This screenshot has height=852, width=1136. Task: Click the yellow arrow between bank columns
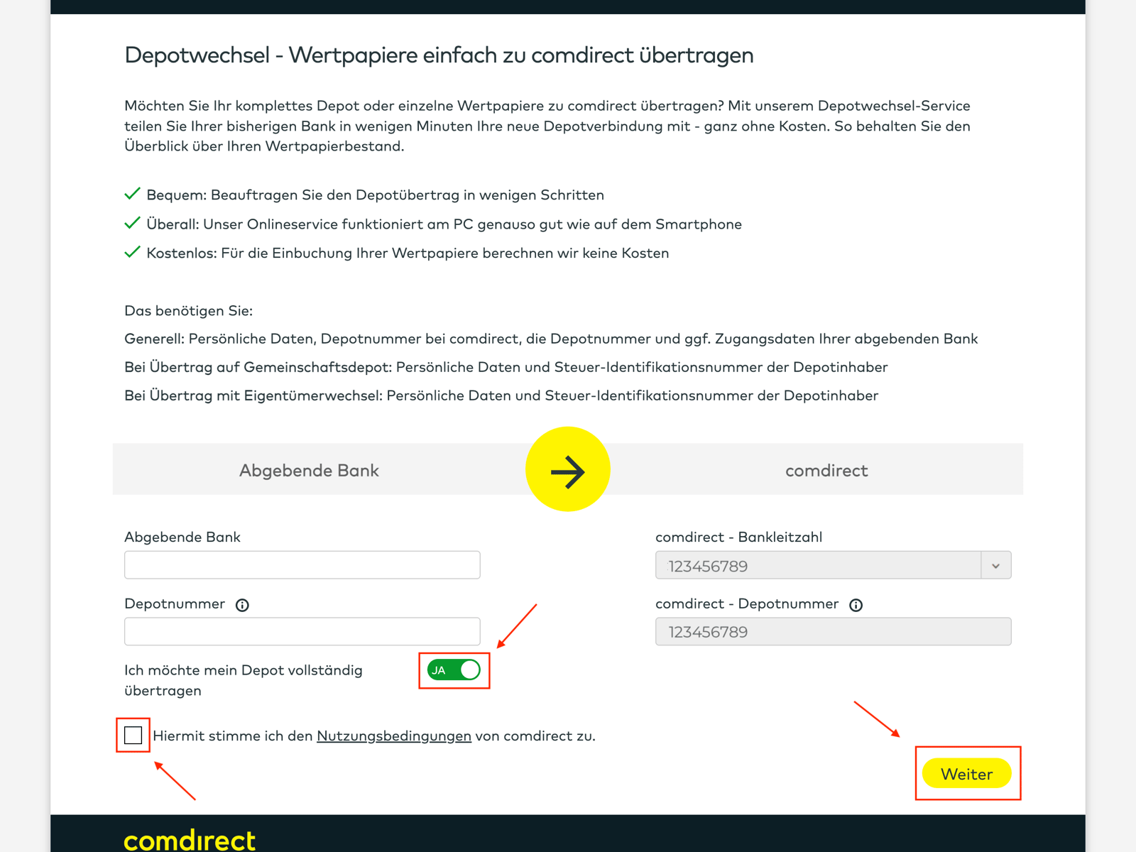(x=568, y=469)
